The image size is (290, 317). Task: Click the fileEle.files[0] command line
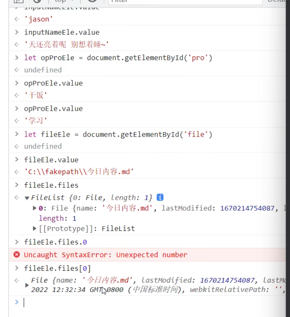click(58, 268)
